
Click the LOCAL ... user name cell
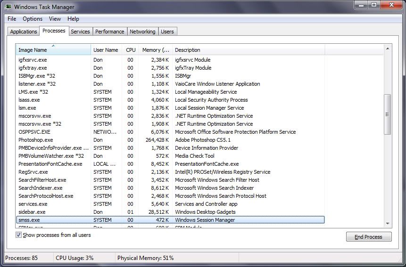(x=104, y=164)
